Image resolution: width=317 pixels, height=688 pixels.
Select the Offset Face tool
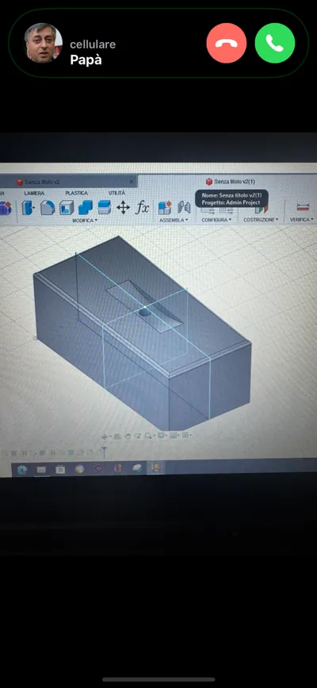click(x=105, y=207)
